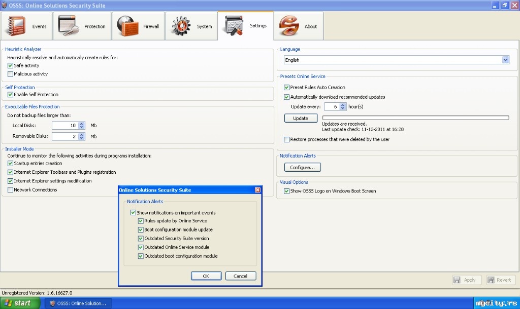This screenshot has width=520, height=309.
Task: Toggle Internet Explorer Toolbars and Plugins registration
Action: (x=10, y=172)
